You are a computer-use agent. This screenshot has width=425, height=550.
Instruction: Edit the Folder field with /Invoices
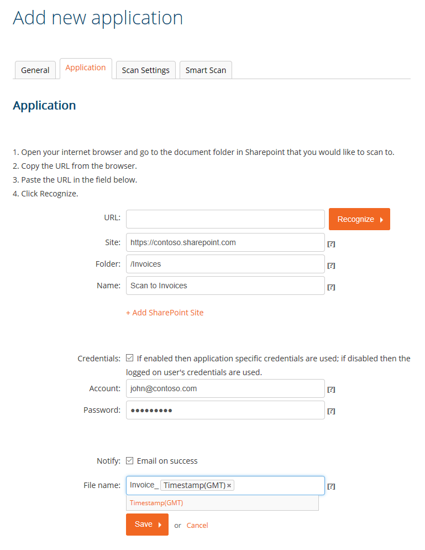[x=225, y=264]
